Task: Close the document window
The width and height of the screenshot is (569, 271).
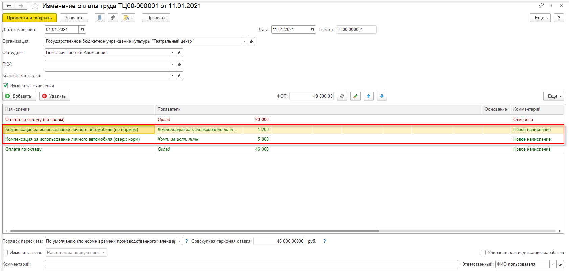Action: 561,5
